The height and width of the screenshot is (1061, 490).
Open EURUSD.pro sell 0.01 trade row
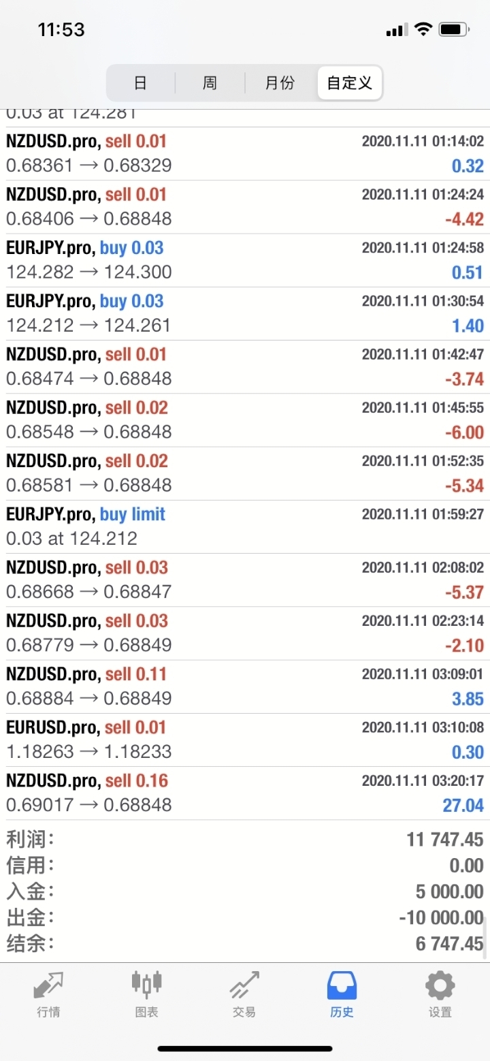(245, 740)
